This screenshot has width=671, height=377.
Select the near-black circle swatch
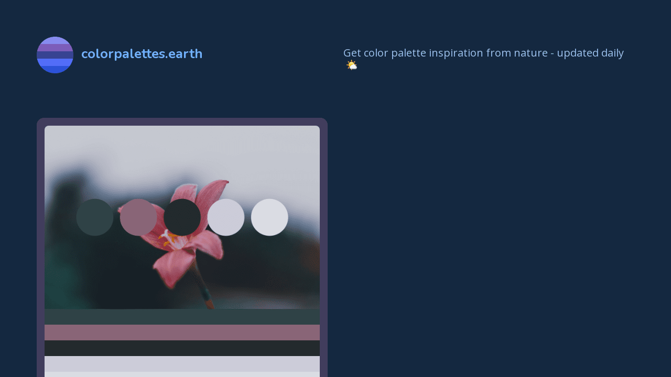(x=182, y=217)
